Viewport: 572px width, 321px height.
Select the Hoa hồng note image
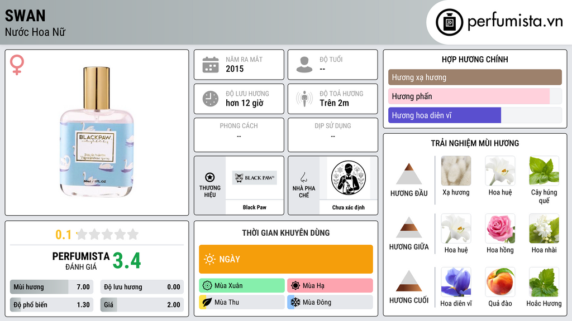[500, 228]
